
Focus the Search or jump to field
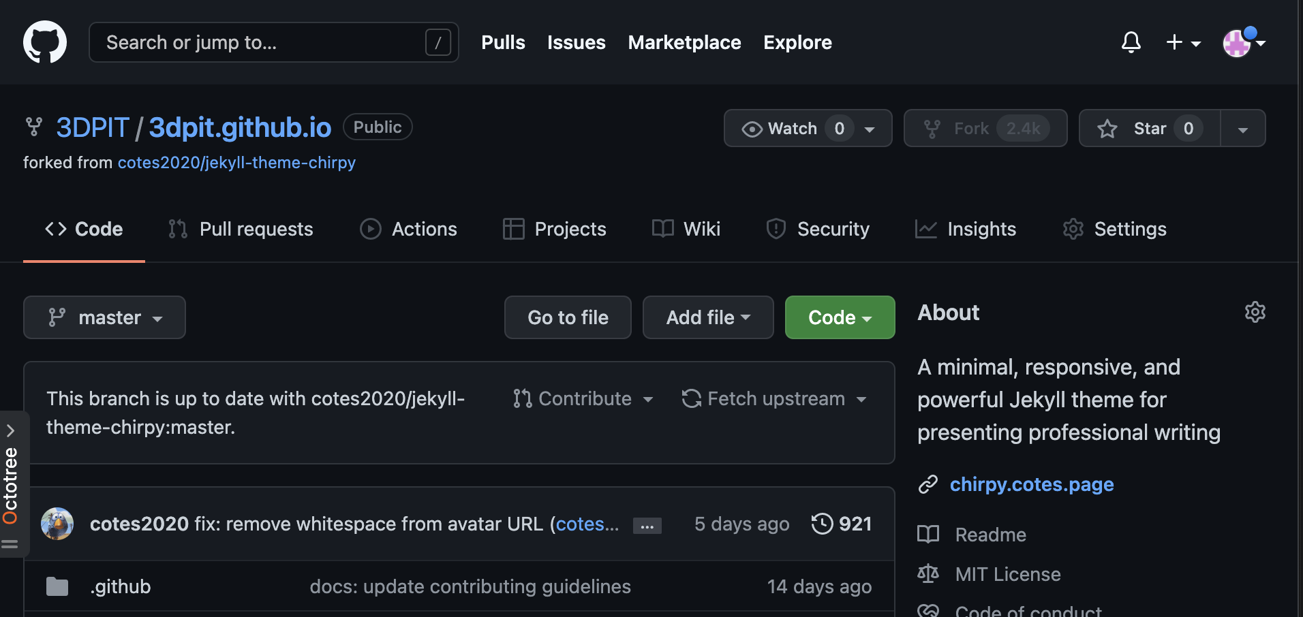(x=274, y=42)
